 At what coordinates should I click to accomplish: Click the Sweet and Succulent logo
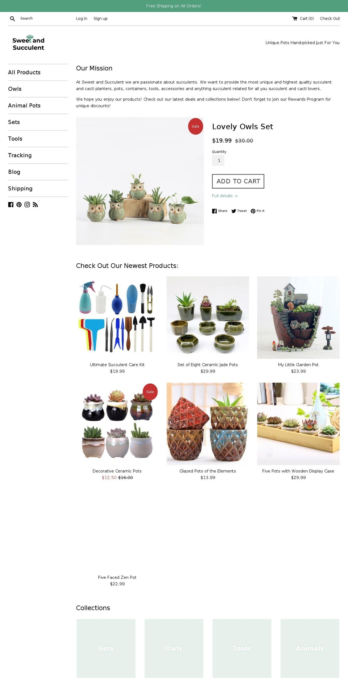tap(28, 43)
